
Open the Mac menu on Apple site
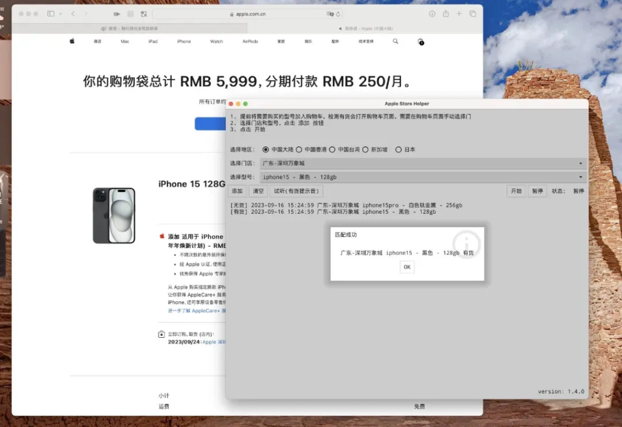pos(125,41)
